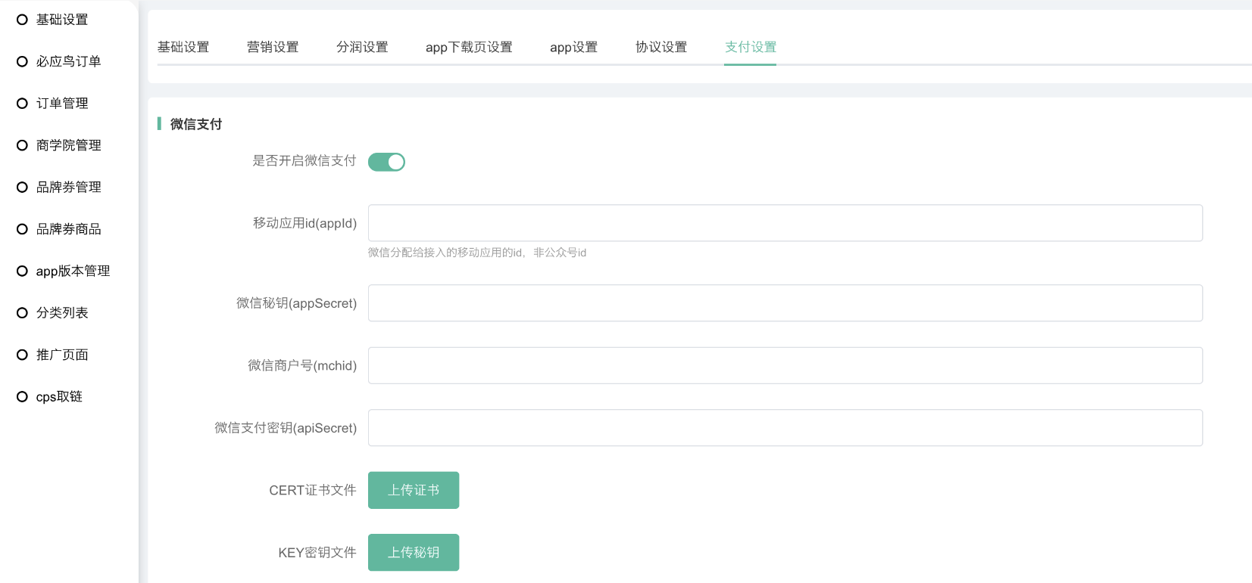The width and height of the screenshot is (1252, 583).
Task: Click 上传证书 button for CERT file
Action: [x=414, y=490]
